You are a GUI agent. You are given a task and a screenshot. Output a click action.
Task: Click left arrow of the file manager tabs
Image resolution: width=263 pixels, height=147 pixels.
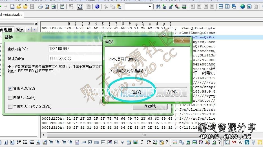(x=28, y=29)
